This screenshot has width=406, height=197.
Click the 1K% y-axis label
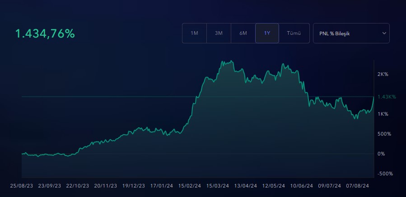pyautogui.click(x=383, y=114)
